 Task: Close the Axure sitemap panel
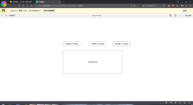(2, 16)
